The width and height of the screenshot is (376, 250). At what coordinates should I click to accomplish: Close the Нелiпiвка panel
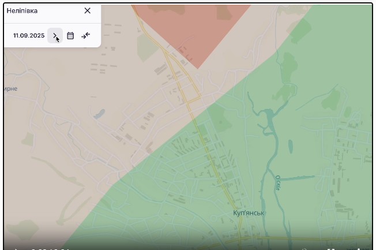87,10
